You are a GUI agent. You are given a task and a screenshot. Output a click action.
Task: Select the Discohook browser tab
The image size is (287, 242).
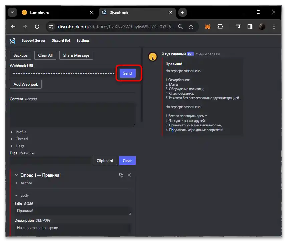click(137, 12)
